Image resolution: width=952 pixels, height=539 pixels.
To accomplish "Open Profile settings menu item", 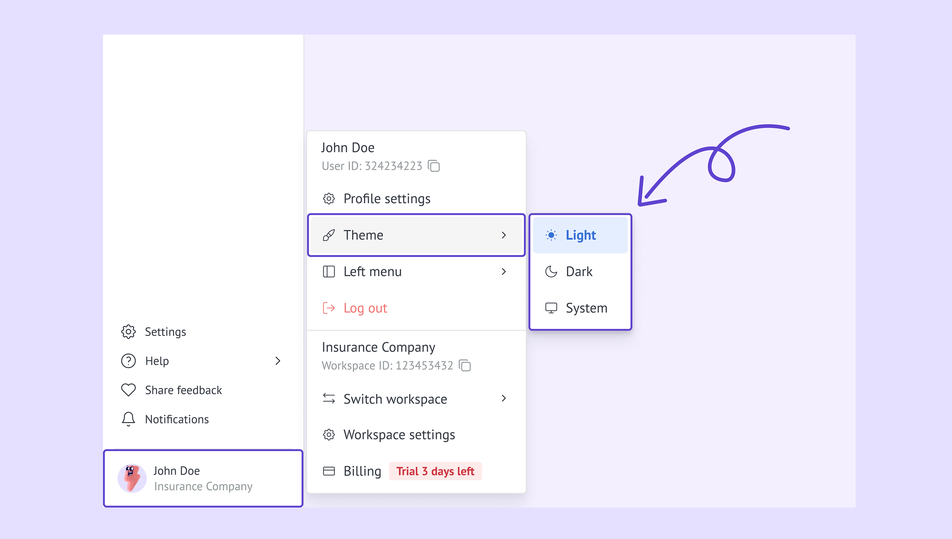I will (x=386, y=199).
